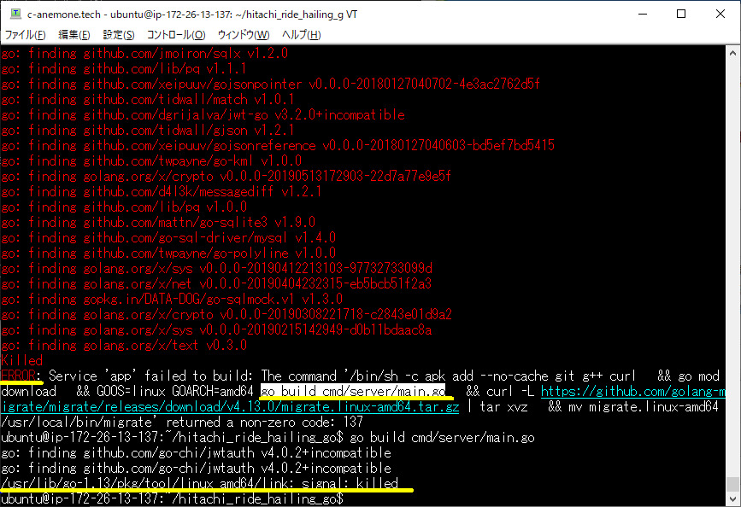Open the 編集(E) menu
741x507 pixels.
tap(74, 35)
